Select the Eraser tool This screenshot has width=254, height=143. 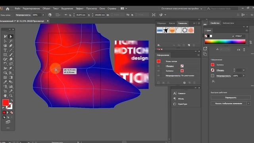coord(11,59)
